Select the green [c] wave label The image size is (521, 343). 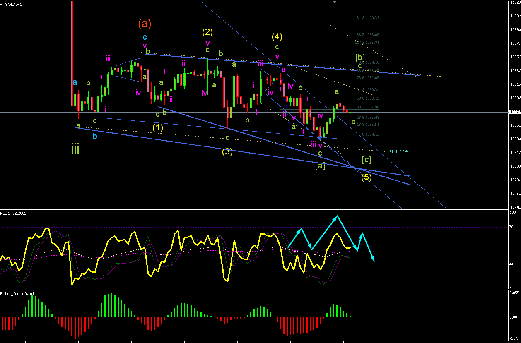pyautogui.click(x=366, y=159)
